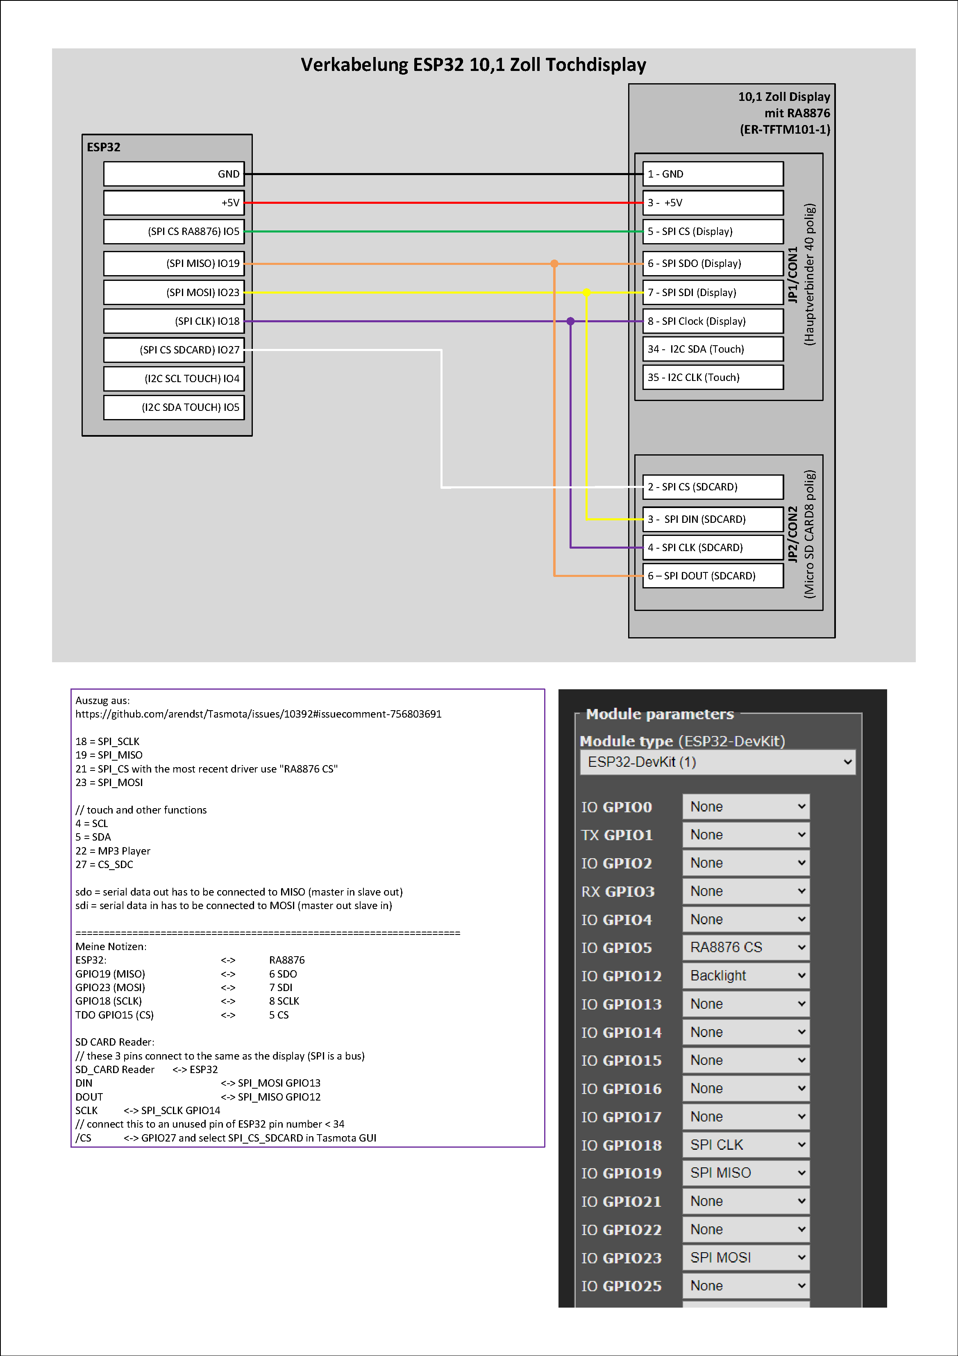Click note line '18 = SPI_SCLK'
The width and height of the screenshot is (958, 1356).
(x=107, y=742)
